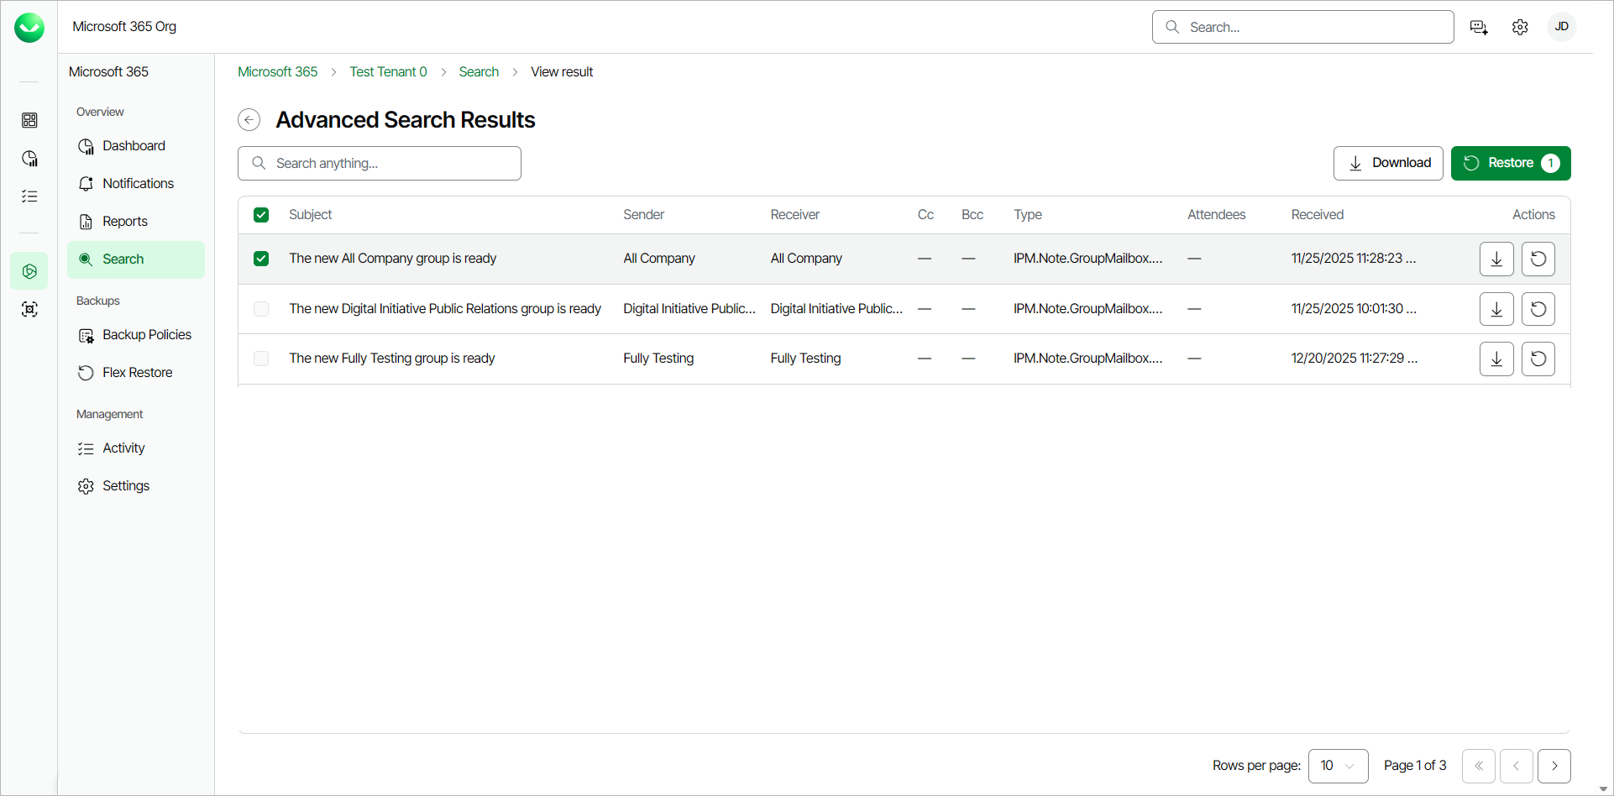Check the Digital Initiative Public Relations row

pyautogui.click(x=261, y=309)
